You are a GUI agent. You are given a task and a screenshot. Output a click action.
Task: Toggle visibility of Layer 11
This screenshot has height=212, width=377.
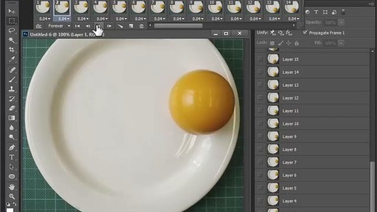[260, 110]
